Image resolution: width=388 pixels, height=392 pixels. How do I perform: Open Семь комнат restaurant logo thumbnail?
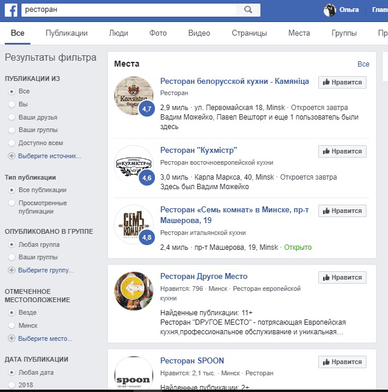[x=134, y=224]
